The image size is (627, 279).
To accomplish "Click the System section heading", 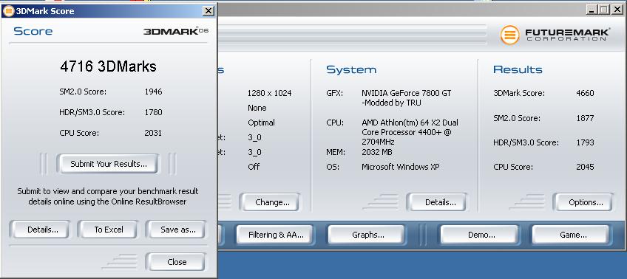I will pos(351,70).
